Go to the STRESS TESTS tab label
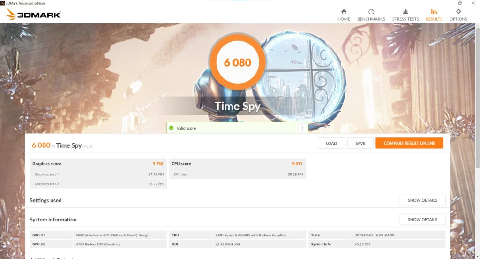Viewport: 480px width, 259px height. 405,19
